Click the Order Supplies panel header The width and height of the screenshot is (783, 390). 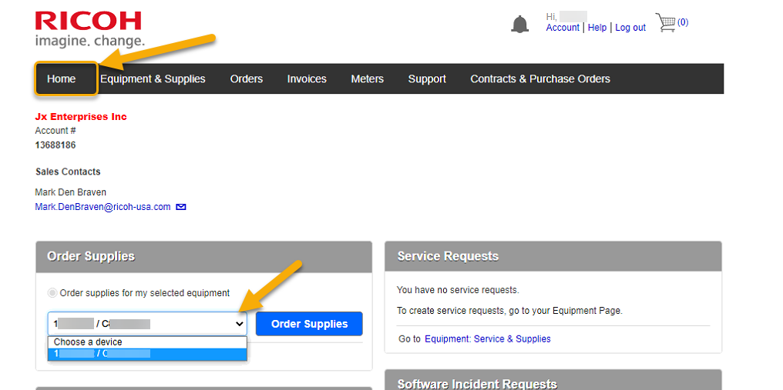[x=203, y=256]
